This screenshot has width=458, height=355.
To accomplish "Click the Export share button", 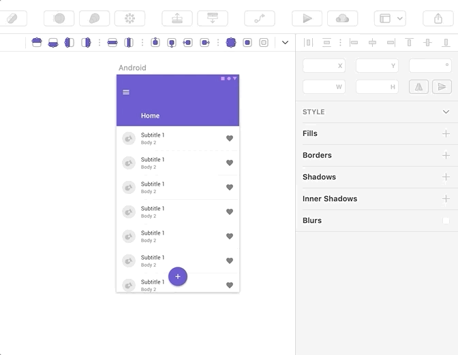I will click(438, 18).
